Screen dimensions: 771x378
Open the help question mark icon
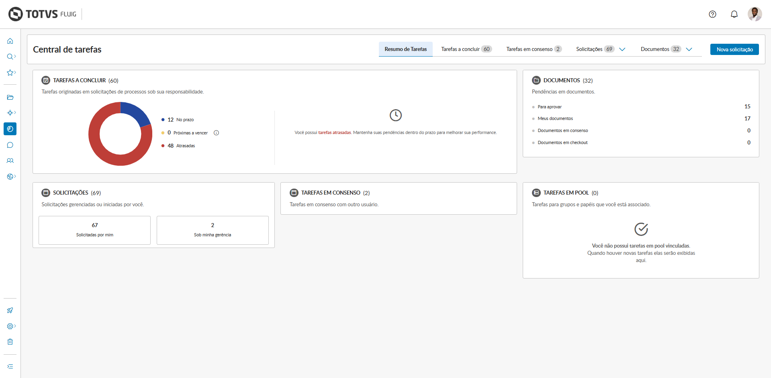pyautogui.click(x=712, y=14)
